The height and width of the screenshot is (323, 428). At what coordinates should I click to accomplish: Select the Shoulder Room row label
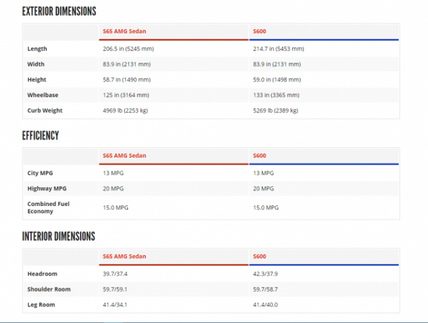[49, 289]
